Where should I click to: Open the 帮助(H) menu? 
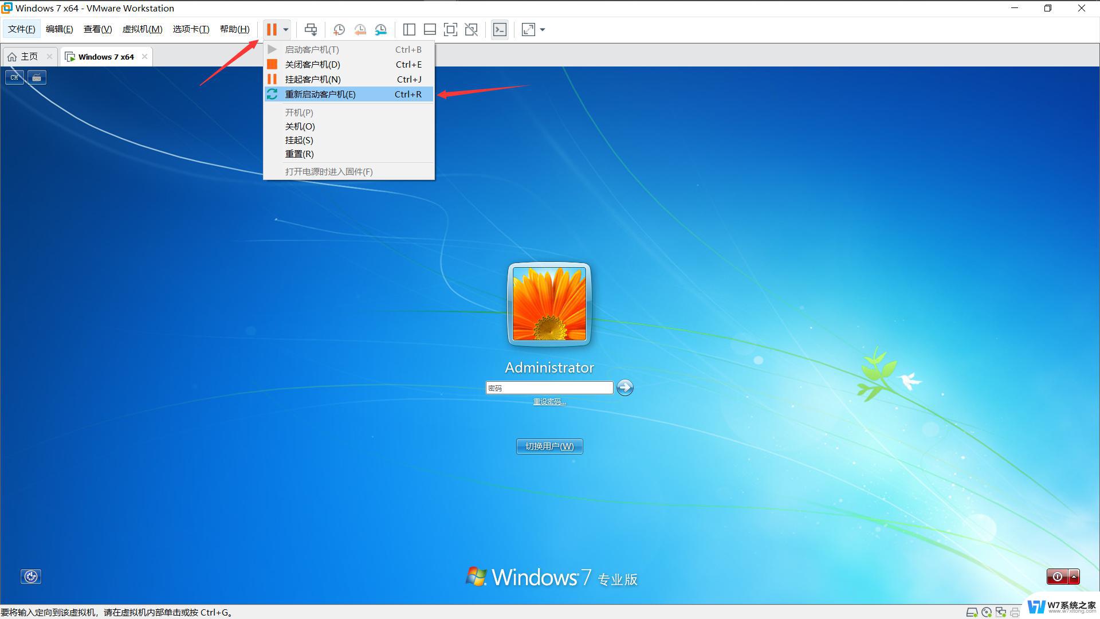[234, 29]
